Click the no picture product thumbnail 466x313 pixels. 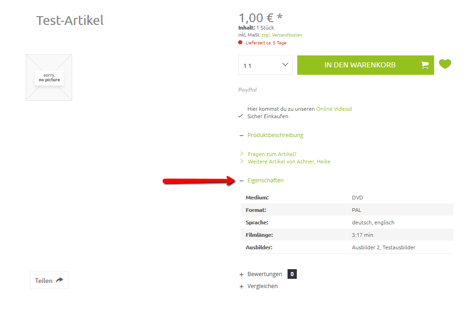(x=49, y=78)
